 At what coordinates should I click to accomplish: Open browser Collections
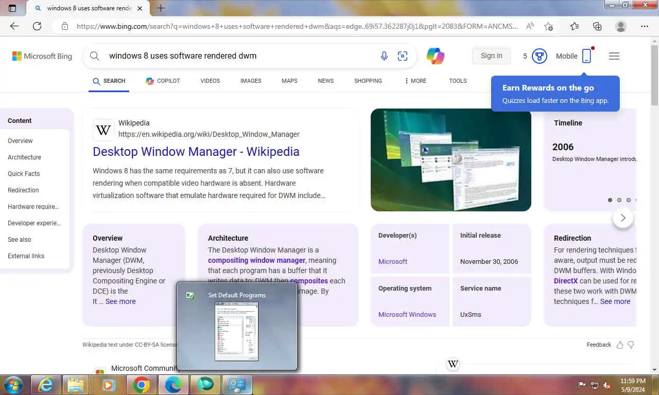(597, 26)
